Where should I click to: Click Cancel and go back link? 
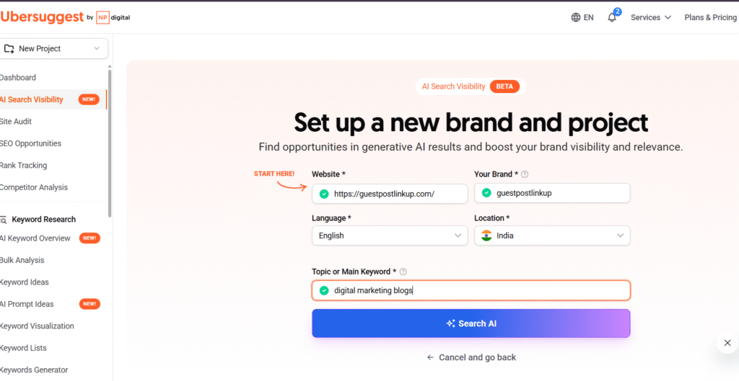(471, 357)
